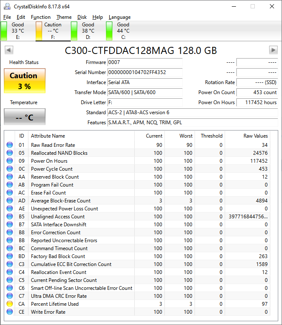Click status orb for Write Error Rate
The width and height of the screenshot is (282, 325).
10,312
